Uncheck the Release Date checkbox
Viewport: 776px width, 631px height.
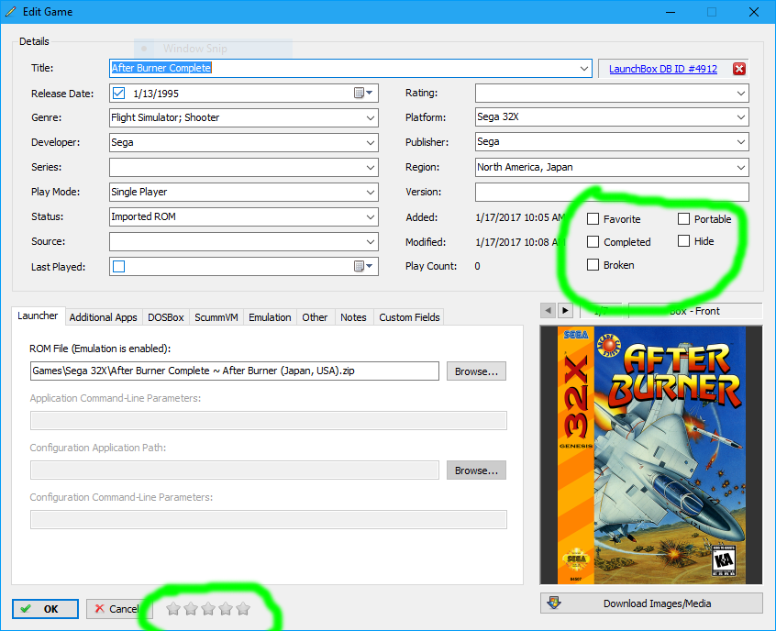(x=118, y=93)
